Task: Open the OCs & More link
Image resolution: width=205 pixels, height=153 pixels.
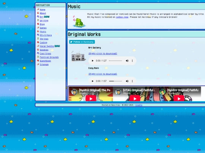Action: point(46,35)
